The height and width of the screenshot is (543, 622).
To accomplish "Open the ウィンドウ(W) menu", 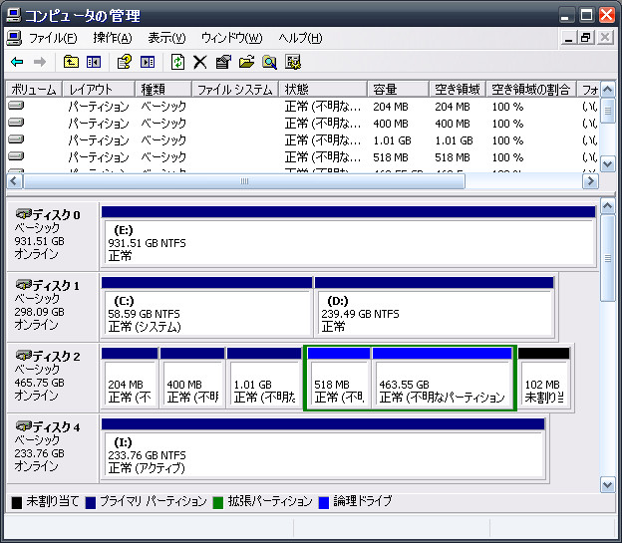I will click(x=231, y=38).
